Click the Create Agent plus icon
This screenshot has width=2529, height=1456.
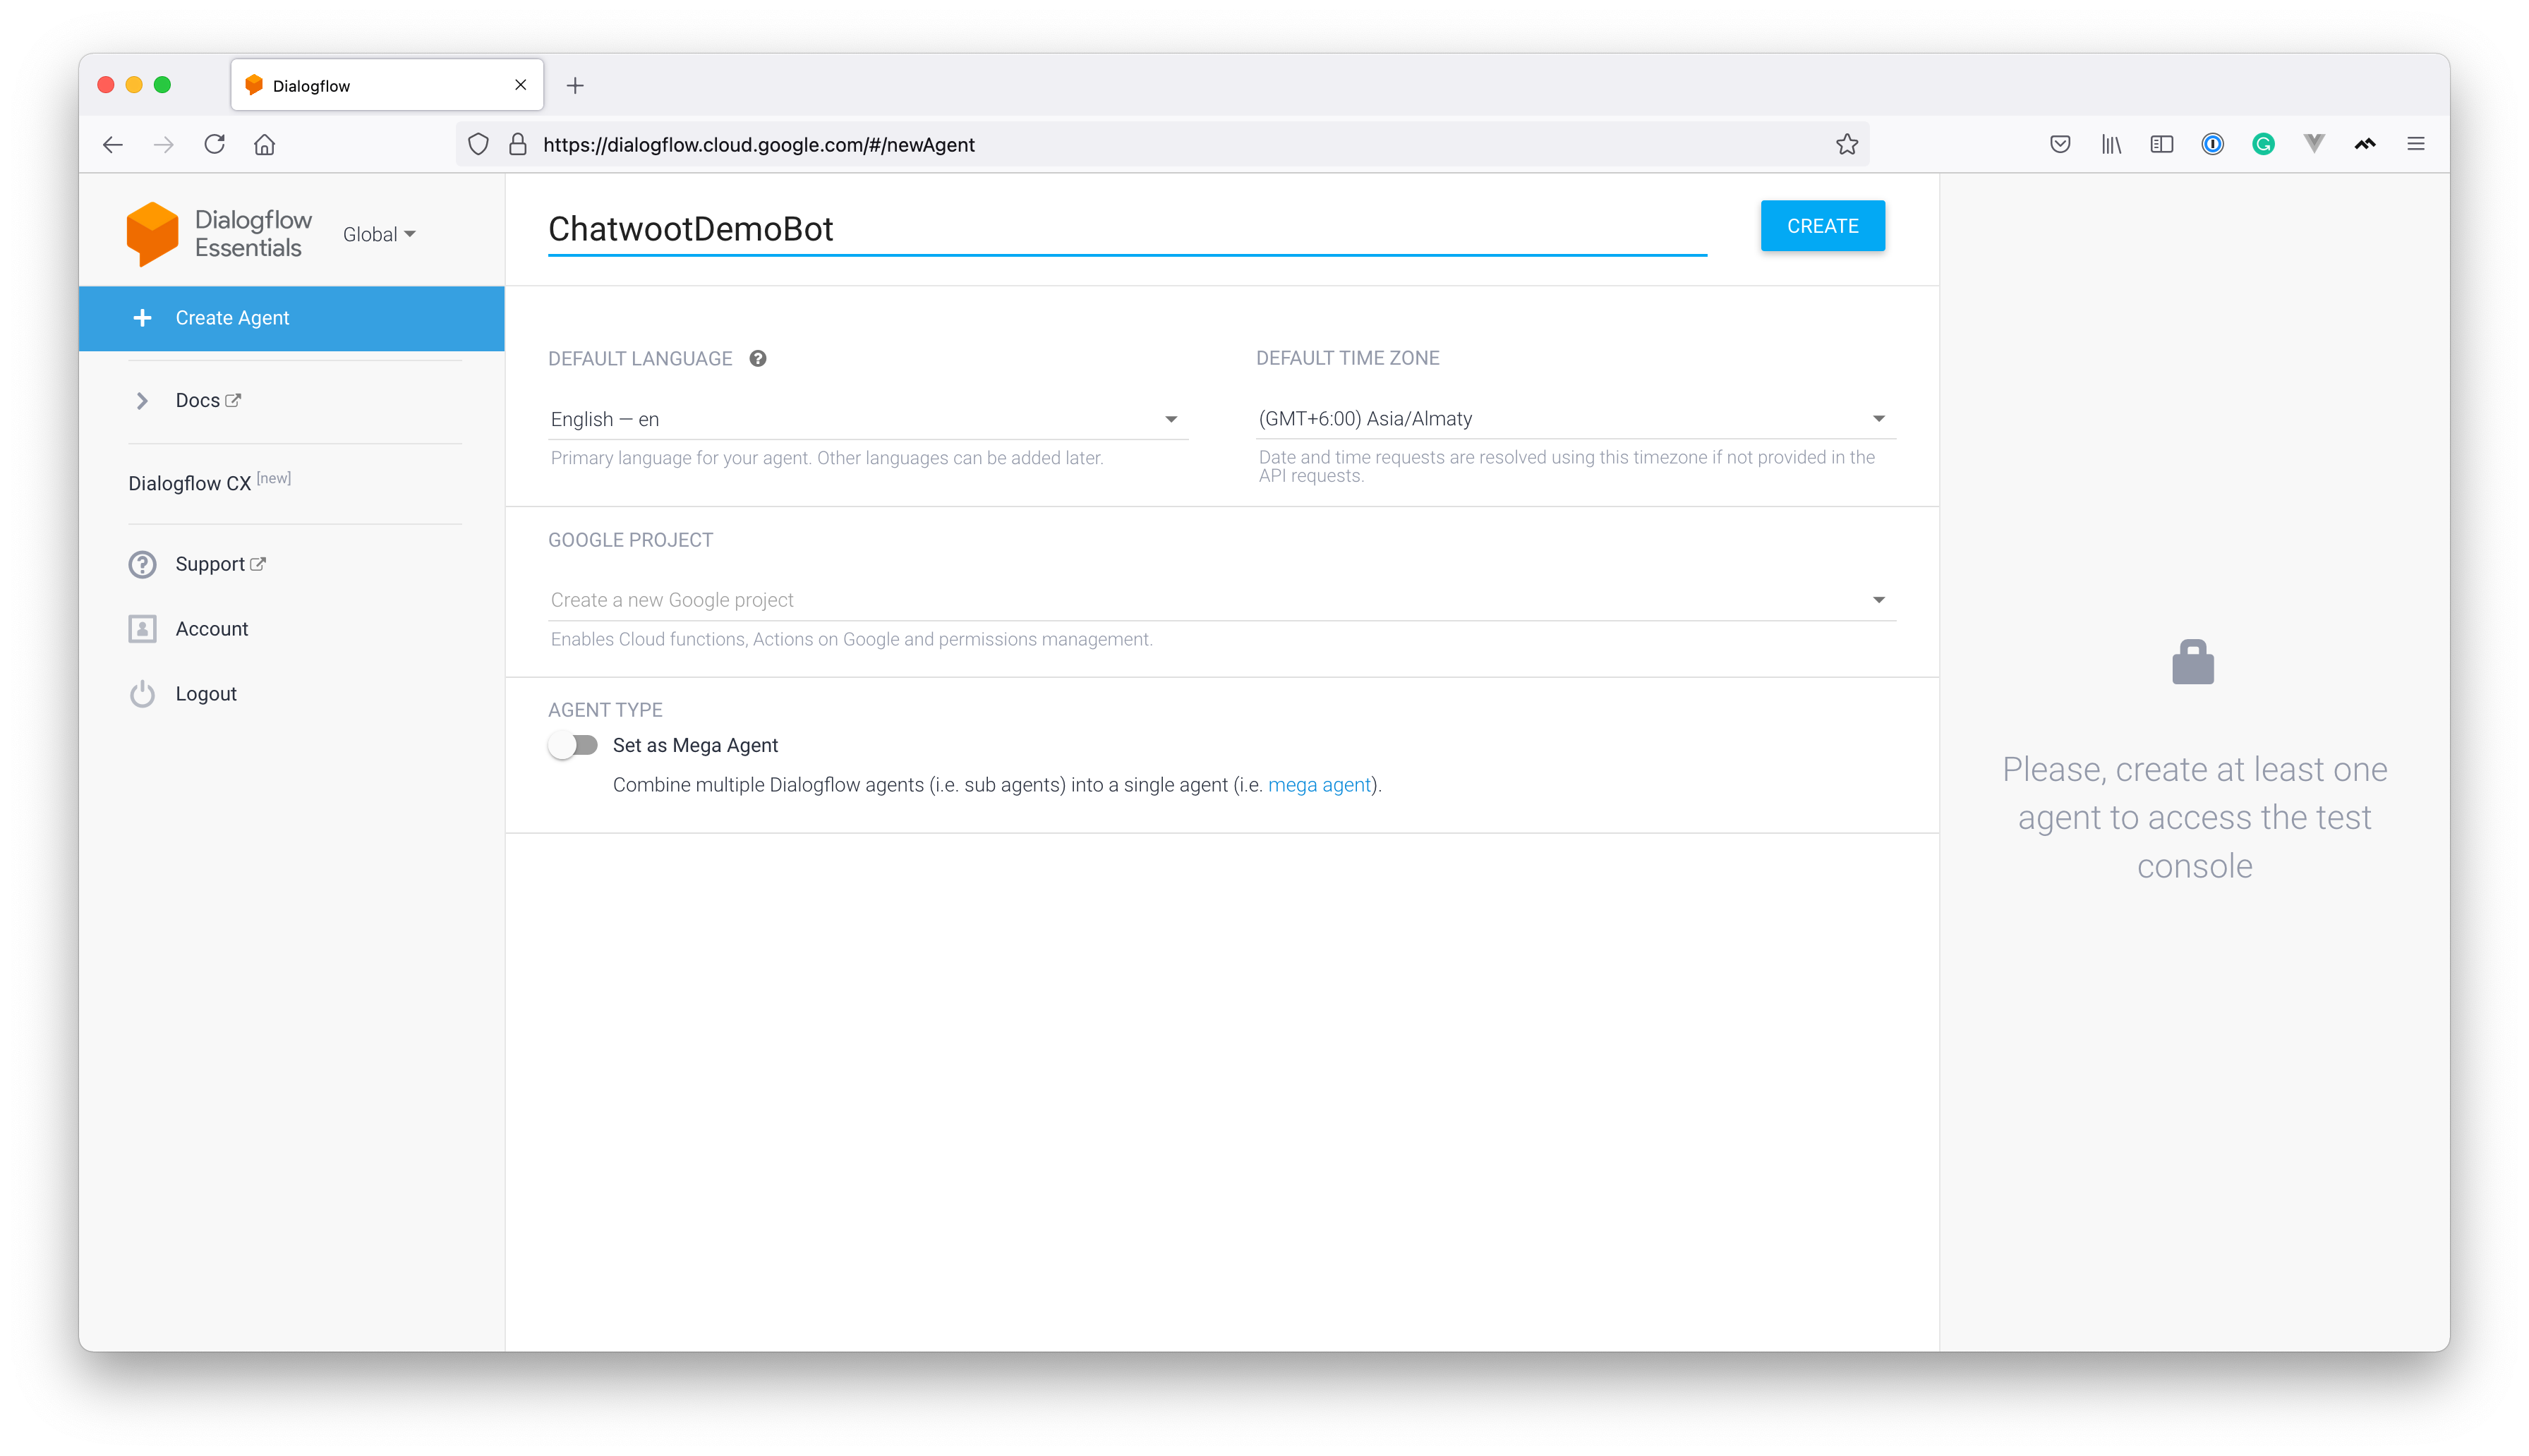tap(143, 318)
